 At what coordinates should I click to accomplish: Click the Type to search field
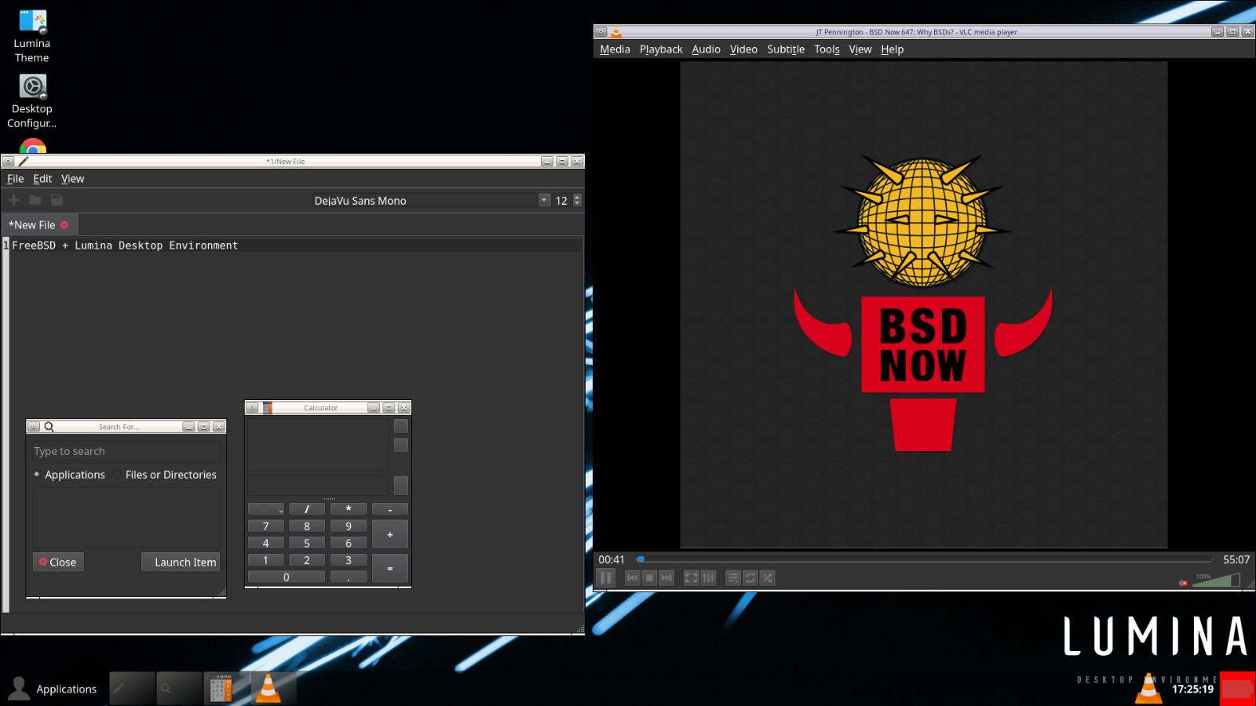[x=126, y=451]
